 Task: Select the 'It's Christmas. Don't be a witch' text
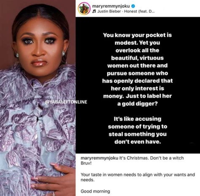click(x=151, y=158)
